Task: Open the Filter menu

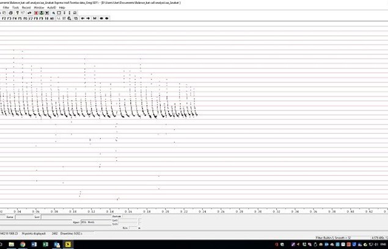Action: (x=5, y=7)
